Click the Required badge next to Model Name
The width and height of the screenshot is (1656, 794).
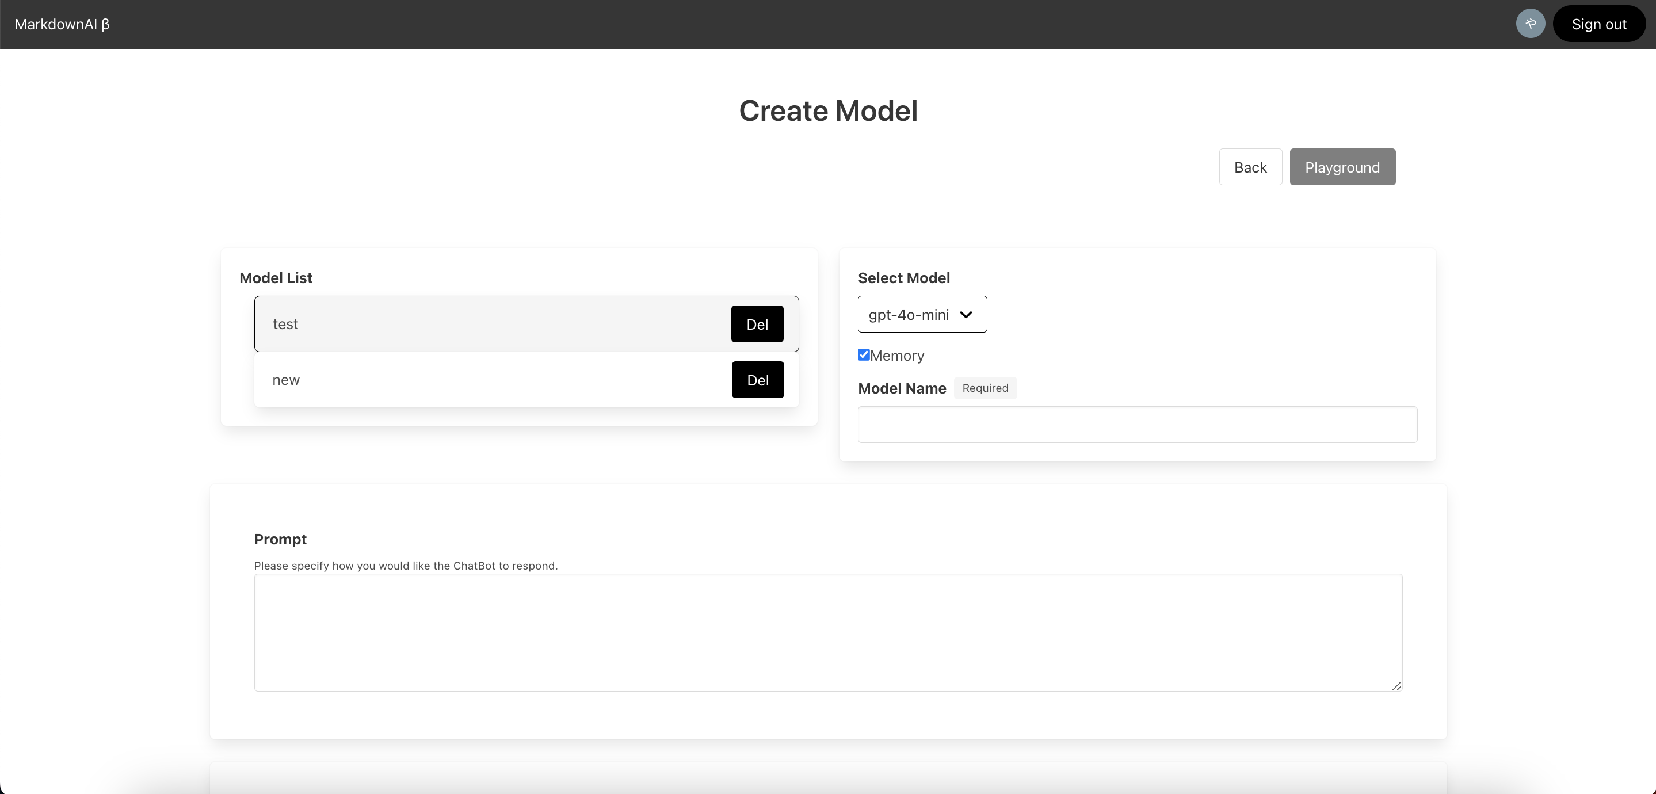tap(985, 388)
